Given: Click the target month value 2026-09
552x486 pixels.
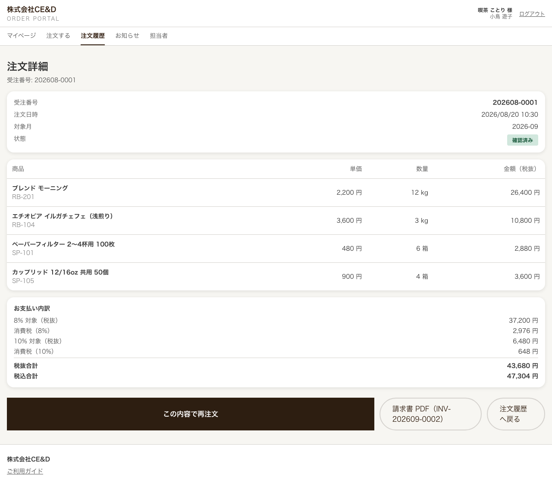Looking at the screenshot, I should pyautogui.click(x=525, y=127).
